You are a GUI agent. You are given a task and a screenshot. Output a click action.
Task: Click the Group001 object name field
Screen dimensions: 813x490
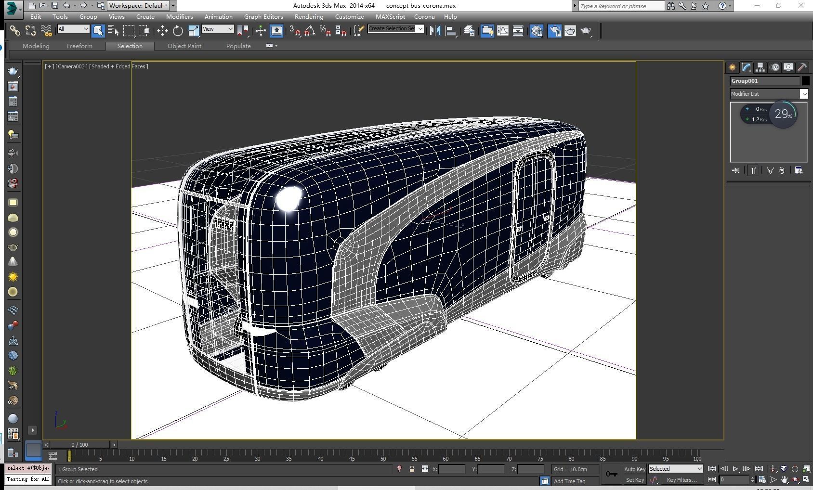click(765, 81)
